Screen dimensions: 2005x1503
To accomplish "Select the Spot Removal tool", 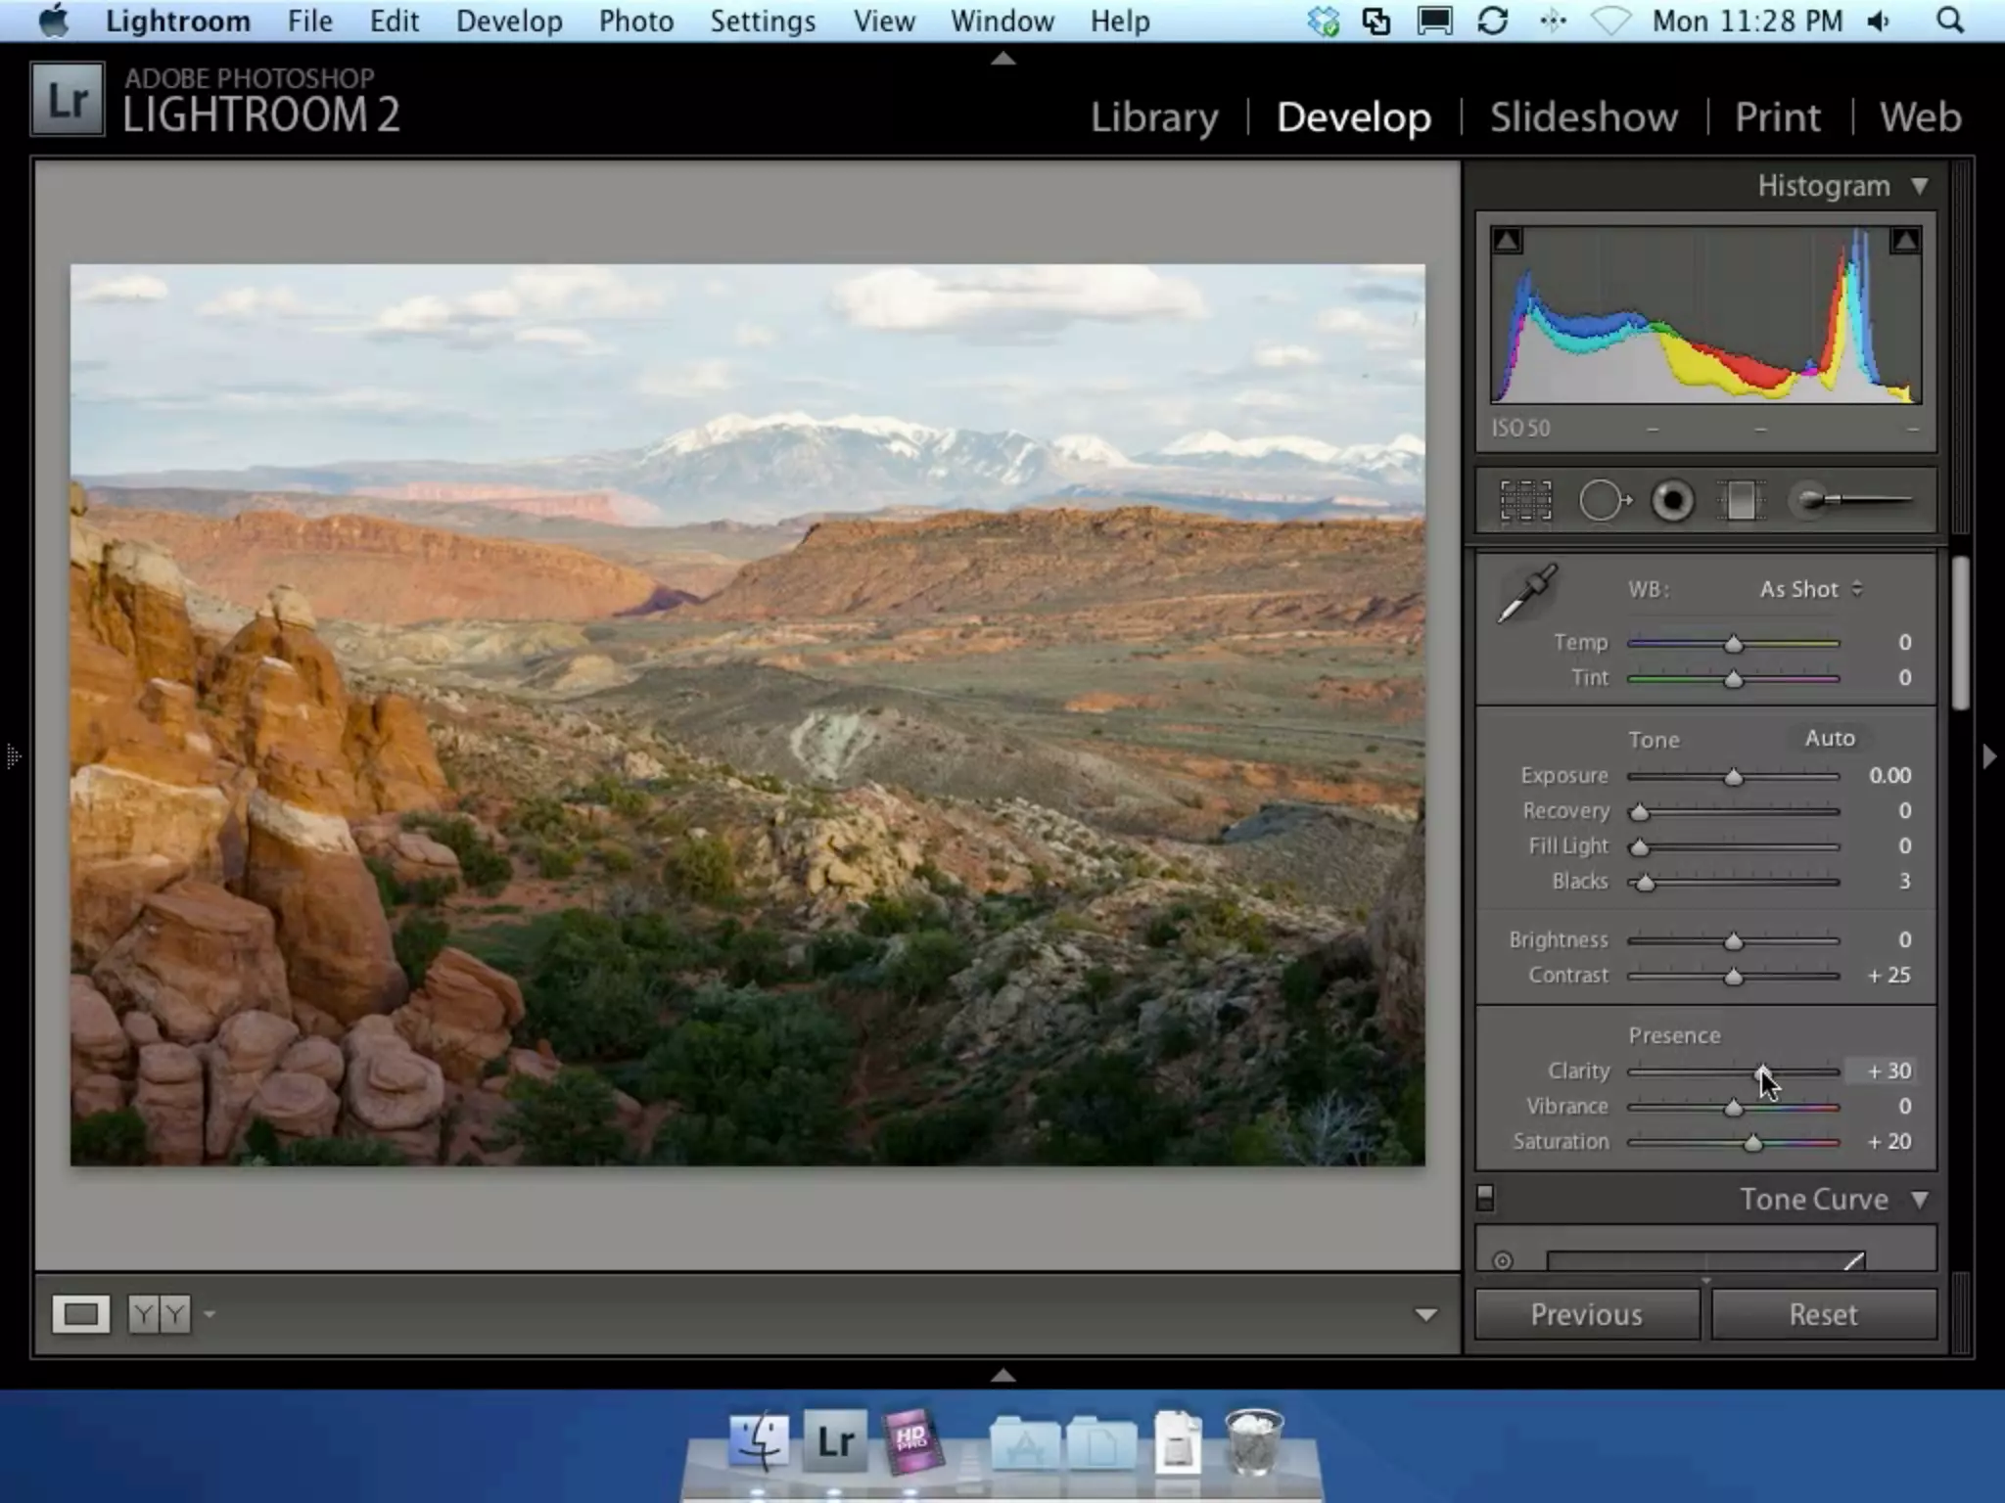I will click(x=1604, y=501).
